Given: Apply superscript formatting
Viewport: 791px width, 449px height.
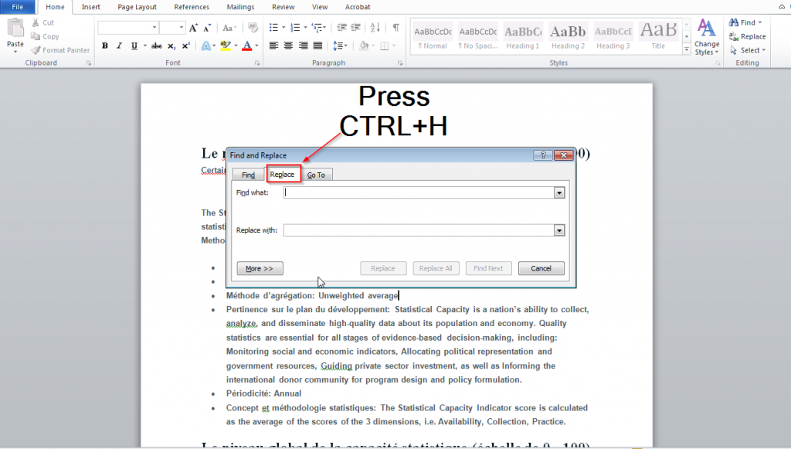Looking at the screenshot, I should pos(185,46).
